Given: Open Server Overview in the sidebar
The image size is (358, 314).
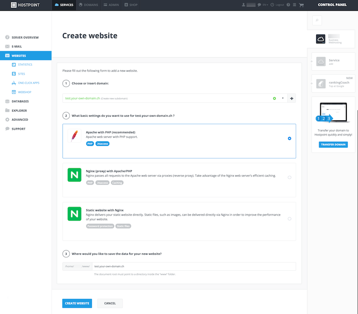Looking at the screenshot, I should pyautogui.click(x=26, y=37).
